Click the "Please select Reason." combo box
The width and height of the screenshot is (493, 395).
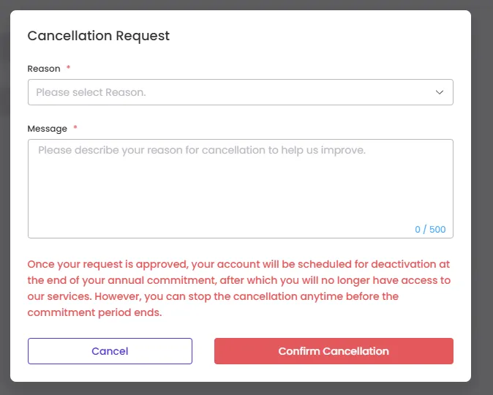coord(240,92)
